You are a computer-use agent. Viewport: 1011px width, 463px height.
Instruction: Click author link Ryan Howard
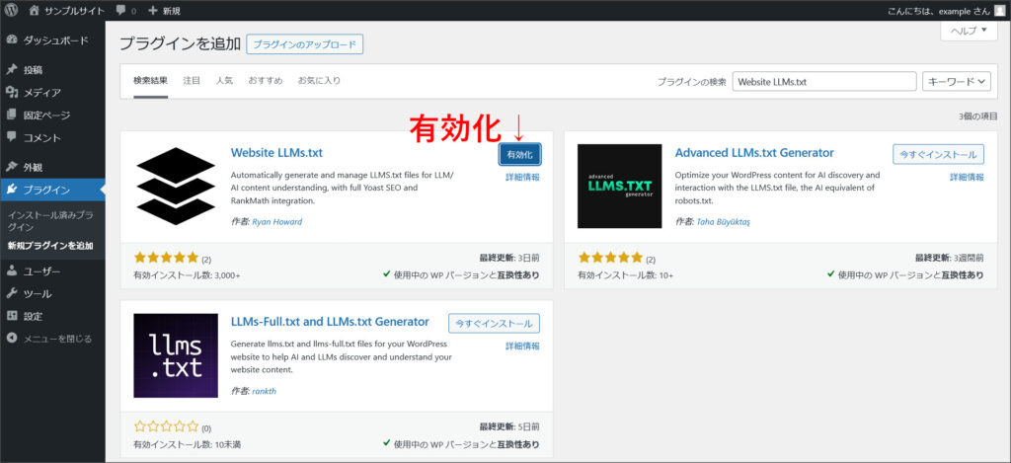(276, 222)
